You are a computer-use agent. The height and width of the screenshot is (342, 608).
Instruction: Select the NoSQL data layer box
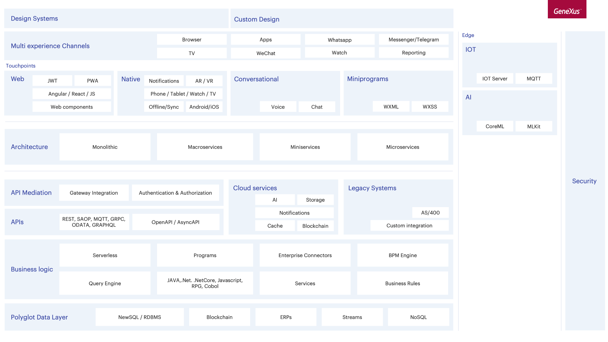pos(418,317)
